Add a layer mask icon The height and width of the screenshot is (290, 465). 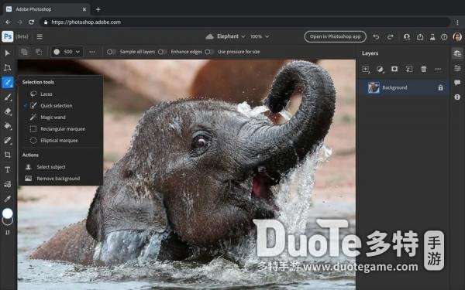[x=394, y=69]
